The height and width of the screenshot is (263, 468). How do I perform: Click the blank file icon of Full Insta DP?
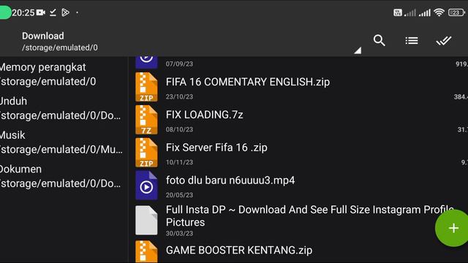pos(146,221)
